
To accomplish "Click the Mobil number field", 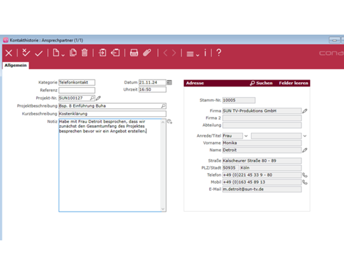I will point(262,182).
